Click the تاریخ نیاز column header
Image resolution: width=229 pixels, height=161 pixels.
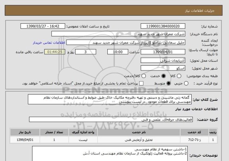(x=25, y=132)
